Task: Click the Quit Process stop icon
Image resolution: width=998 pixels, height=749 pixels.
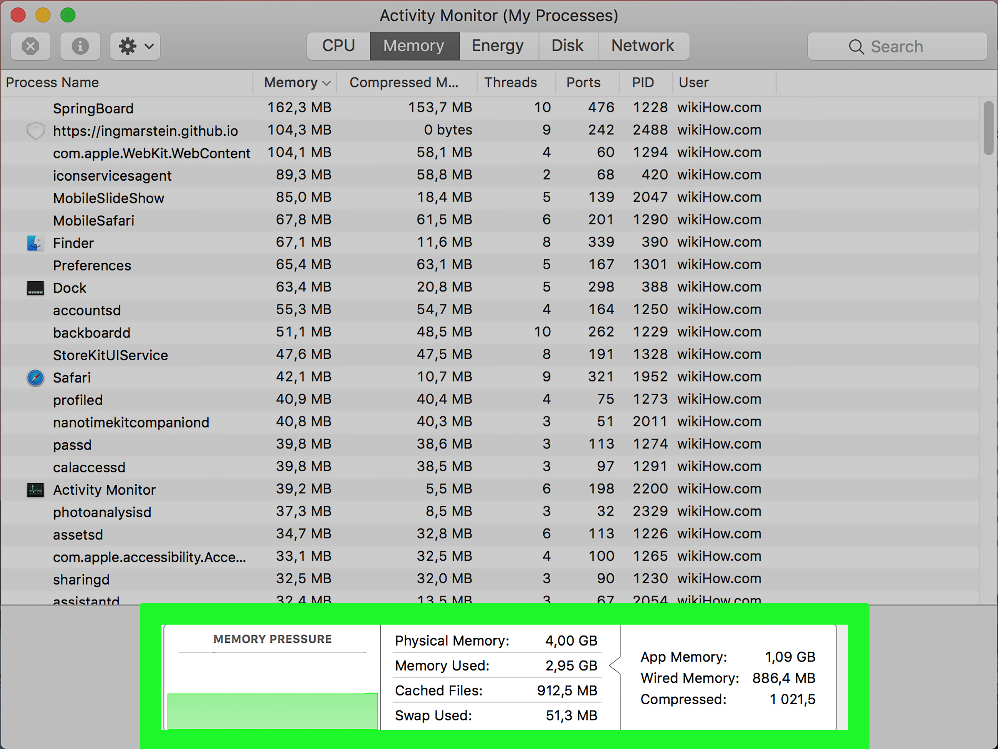Action: point(30,46)
